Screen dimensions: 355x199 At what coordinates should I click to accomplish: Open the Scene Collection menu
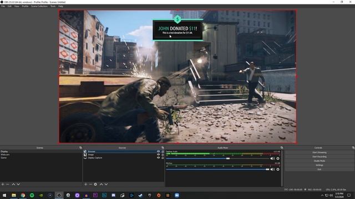point(39,6)
